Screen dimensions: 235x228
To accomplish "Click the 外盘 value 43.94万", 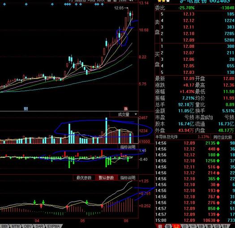I will click(x=186, y=131).
